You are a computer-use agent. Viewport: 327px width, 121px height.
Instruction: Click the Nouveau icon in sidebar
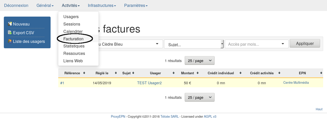point(10,24)
